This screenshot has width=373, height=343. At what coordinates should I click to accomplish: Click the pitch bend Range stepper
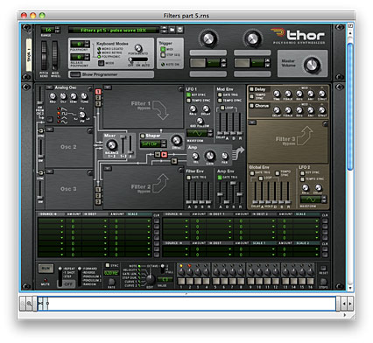[x=58, y=30]
